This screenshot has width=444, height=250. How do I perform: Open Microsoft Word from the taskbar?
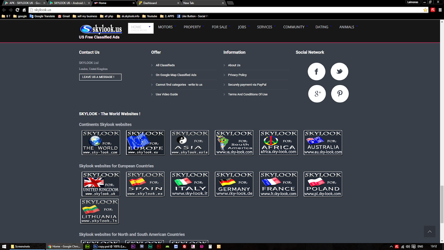[176, 247]
